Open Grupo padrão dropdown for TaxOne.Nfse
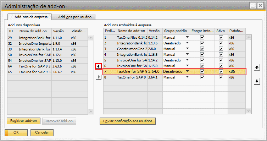Viewport: 267px width, 141px height. [x=187, y=37]
